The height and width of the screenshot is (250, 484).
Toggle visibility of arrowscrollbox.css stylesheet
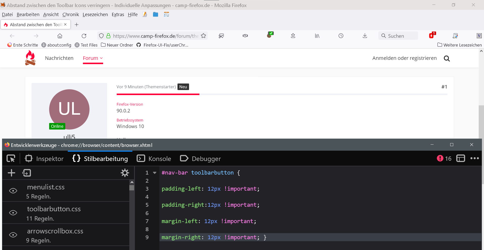(x=13, y=235)
